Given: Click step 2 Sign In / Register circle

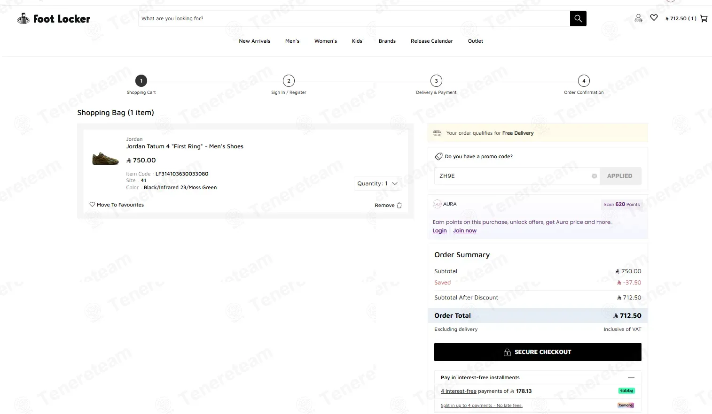Looking at the screenshot, I should (x=289, y=81).
